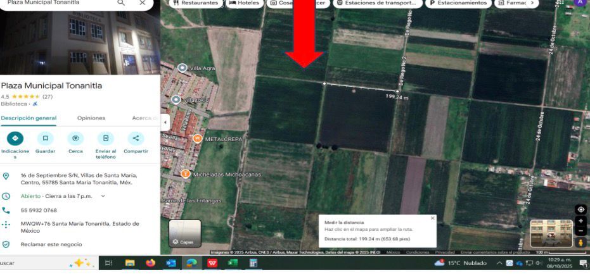Image resolution: width=590 pixels, height=279 pixels.
Task: Share the place with Compartir icon
Action: [x=136, y=139]
